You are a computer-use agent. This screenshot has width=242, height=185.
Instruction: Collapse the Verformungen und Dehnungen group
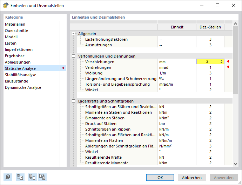[x=73, y=56]
